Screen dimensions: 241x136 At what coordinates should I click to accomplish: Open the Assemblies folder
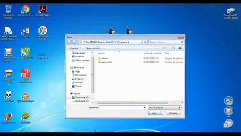coord(106,62)
